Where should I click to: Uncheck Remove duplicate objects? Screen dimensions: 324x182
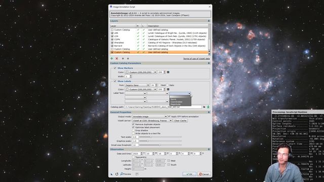pyautogui.click(x=133, y=124)
